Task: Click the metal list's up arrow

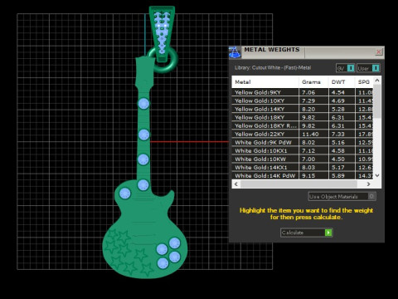Action: click(x=377, y=81)
